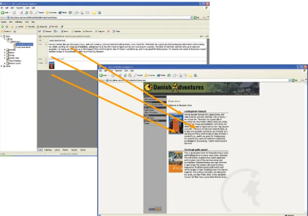This screenshot has width=308, height=216.
Task: Click the Save disk icon in the item toolbar
Action: [x=39, y=31]
